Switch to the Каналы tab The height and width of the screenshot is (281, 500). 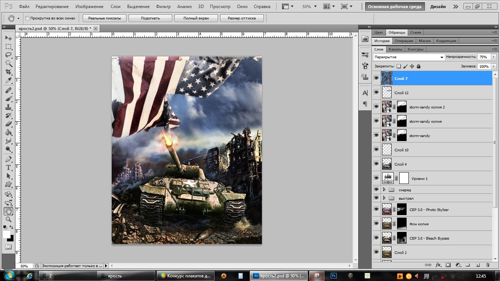coord(395,49)
